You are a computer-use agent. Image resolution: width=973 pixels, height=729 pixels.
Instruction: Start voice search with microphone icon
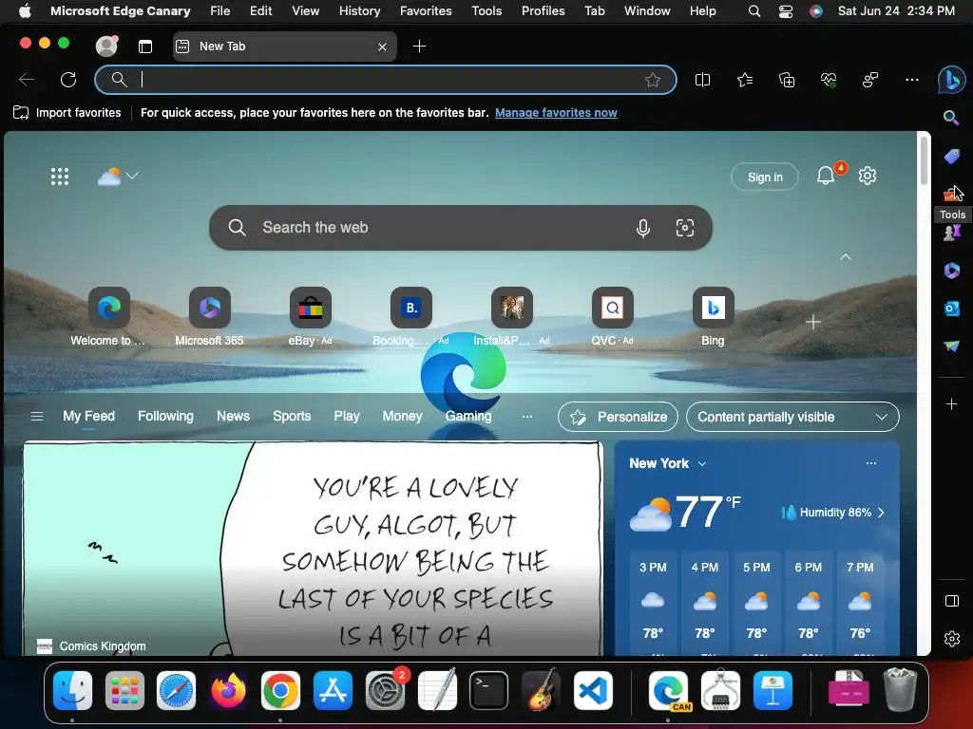pos(643,228)
